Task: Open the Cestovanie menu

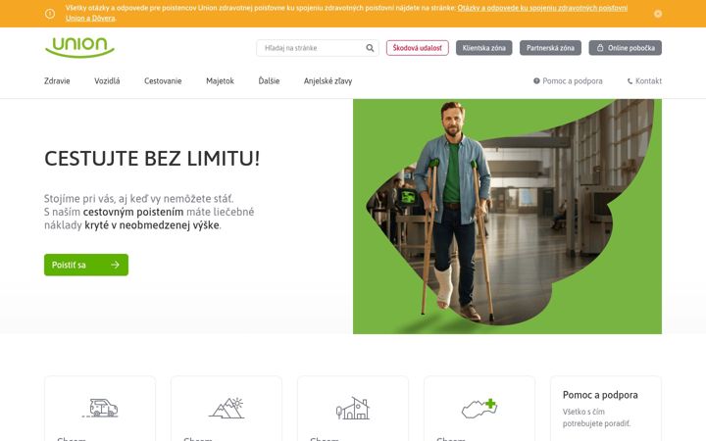Action: [x=163, y=81]
